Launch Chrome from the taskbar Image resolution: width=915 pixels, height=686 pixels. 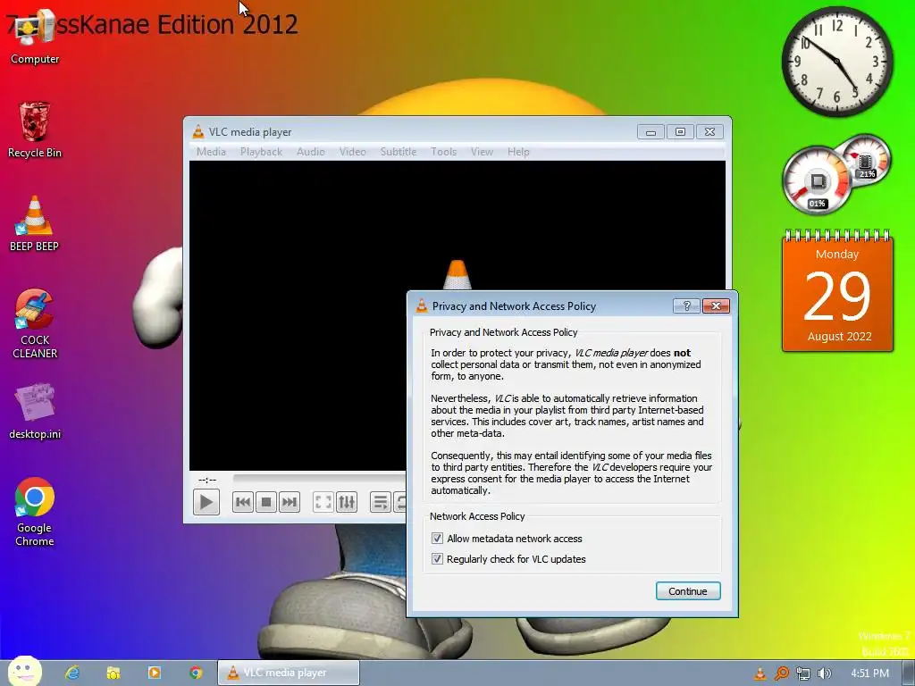pyautogui.click(x=196, y=673)
